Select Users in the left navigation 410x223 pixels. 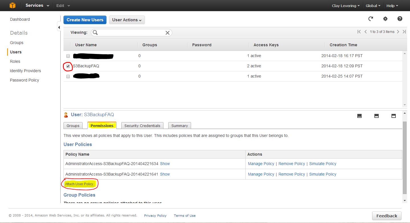pos(16,52)
